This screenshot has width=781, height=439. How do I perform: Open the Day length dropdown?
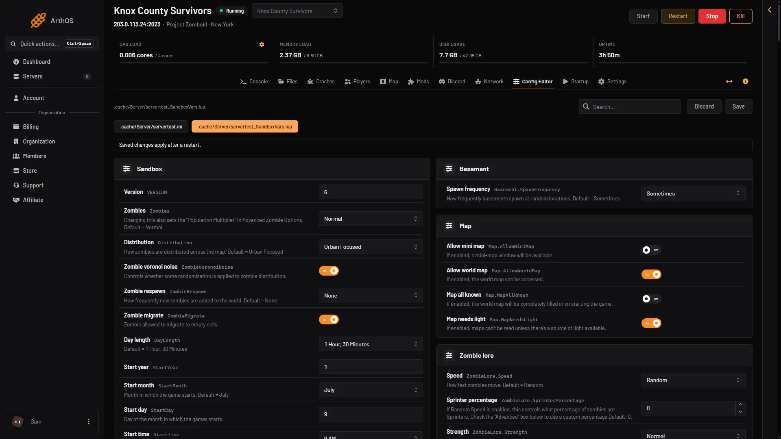click(x=371, y=344)
